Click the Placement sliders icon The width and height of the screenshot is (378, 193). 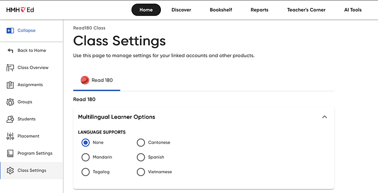[x=10, y=136]
